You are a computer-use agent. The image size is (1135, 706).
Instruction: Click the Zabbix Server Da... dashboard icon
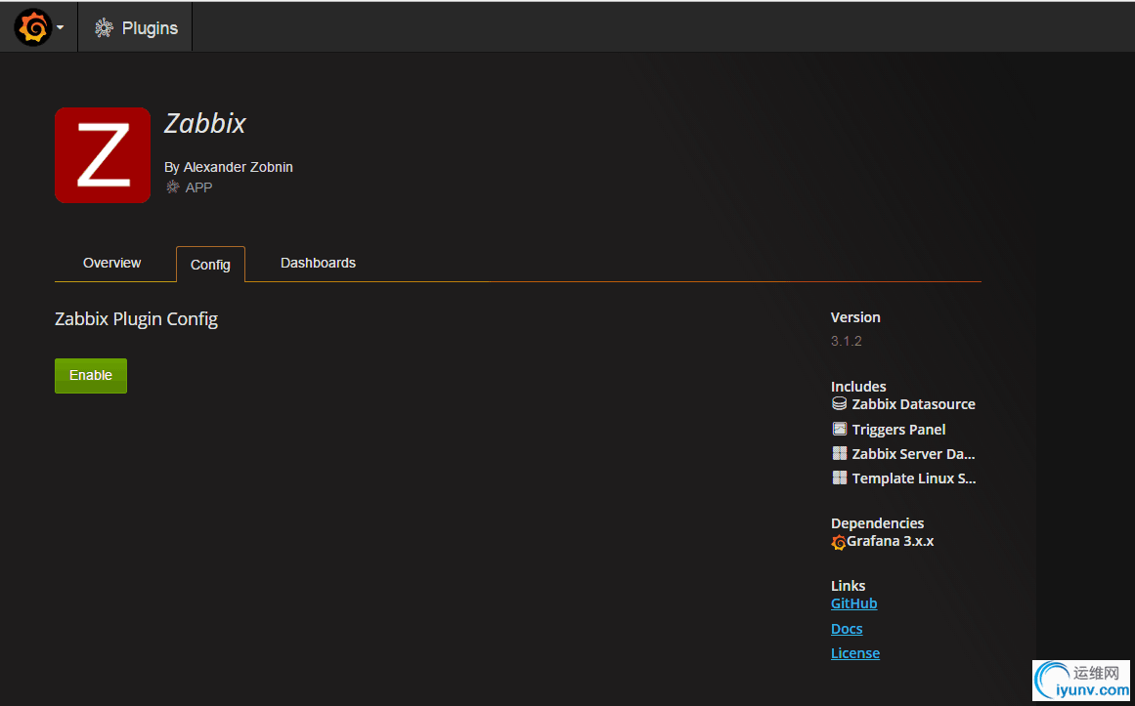(840, 453)
